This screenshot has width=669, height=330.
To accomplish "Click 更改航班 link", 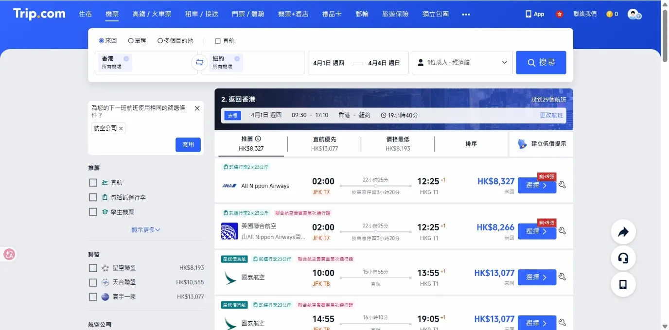I will pos(551,115).
